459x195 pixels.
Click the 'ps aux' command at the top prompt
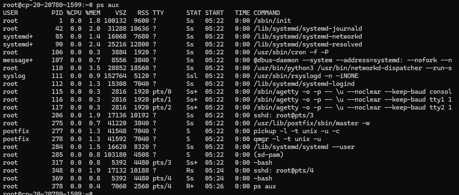click(x=106, y=5)
